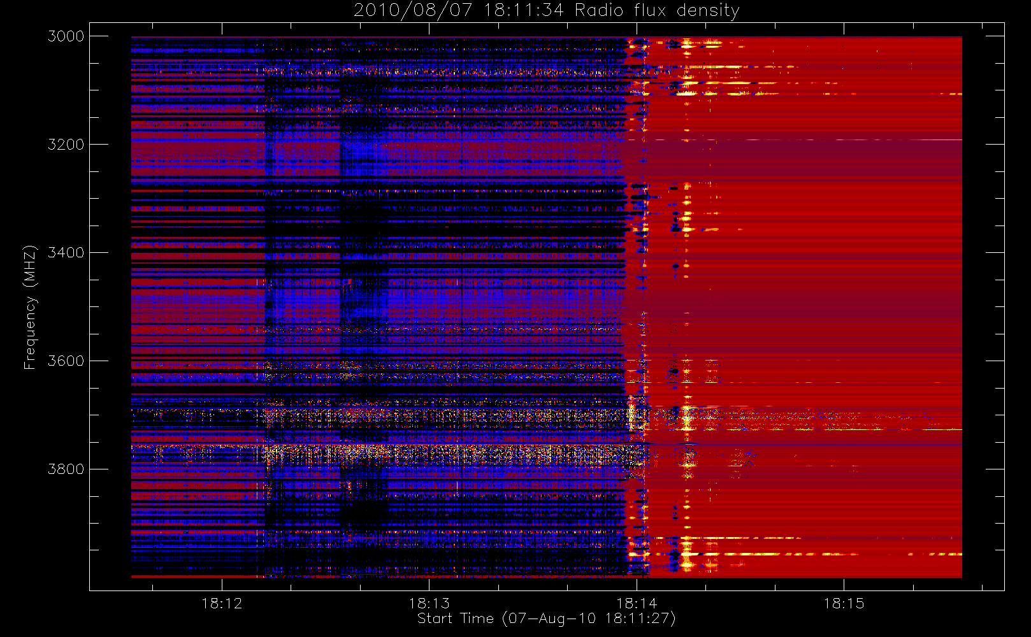Click the 18:15 time tick label
Viewport: 1031px width, 637px height.
(x=844, y=603)
